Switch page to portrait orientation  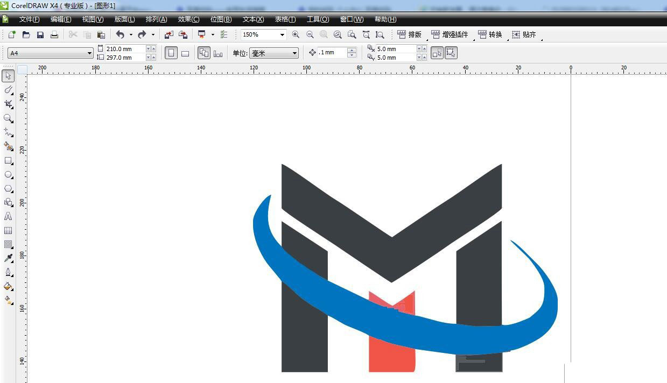(x=171, y=53)
